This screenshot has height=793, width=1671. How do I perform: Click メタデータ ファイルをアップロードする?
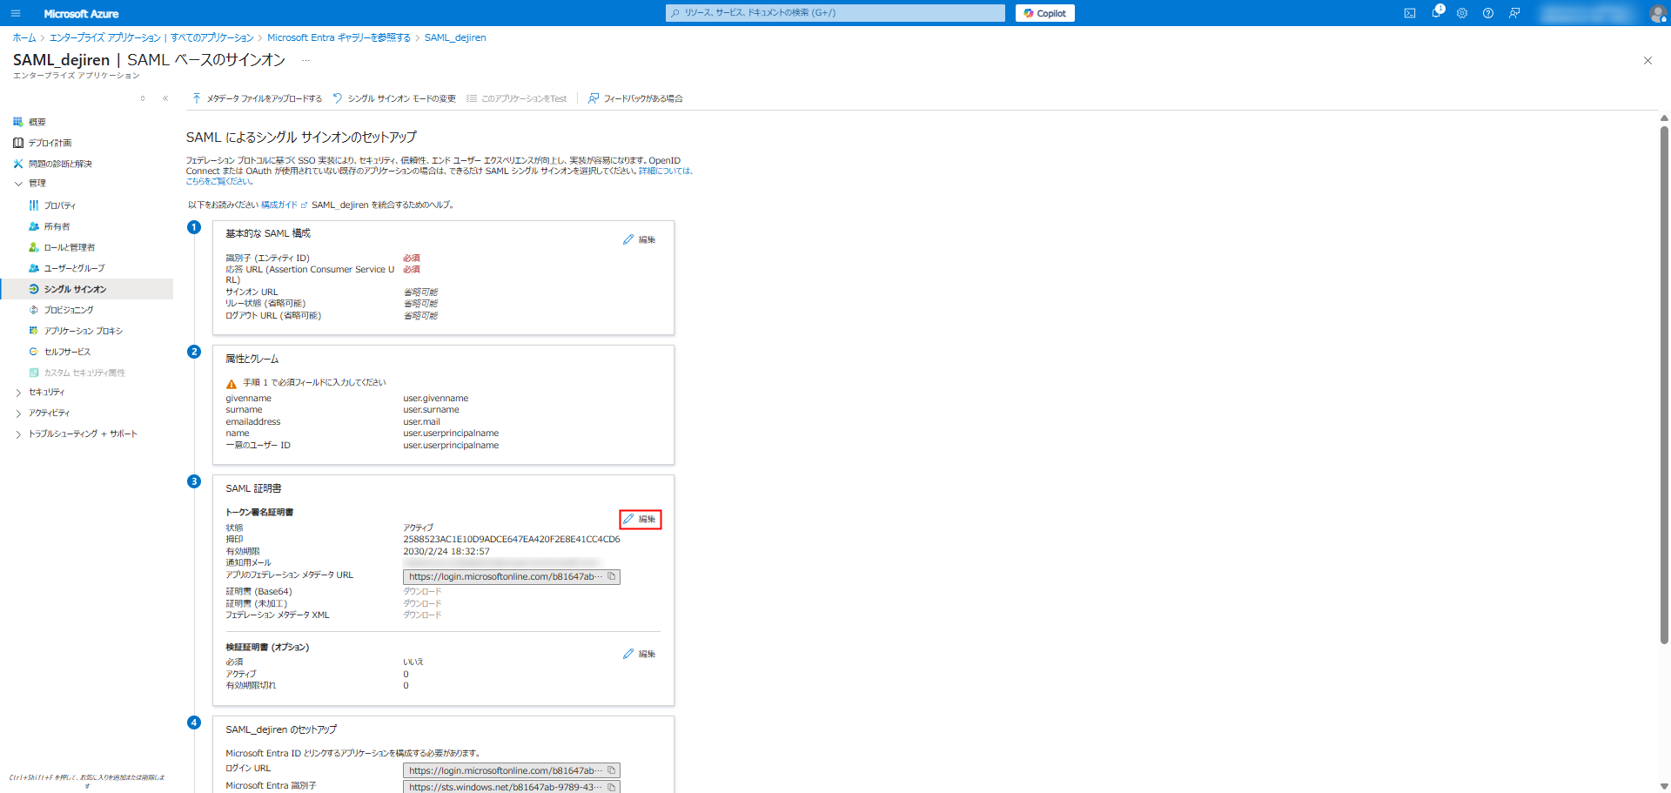[x=257, y=98]
